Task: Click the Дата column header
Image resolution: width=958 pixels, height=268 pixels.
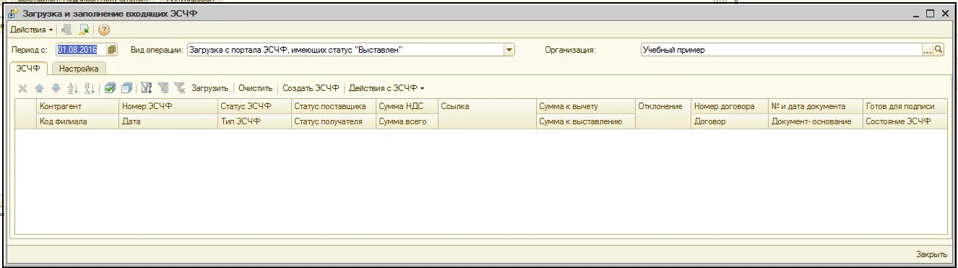Action: 168,121
